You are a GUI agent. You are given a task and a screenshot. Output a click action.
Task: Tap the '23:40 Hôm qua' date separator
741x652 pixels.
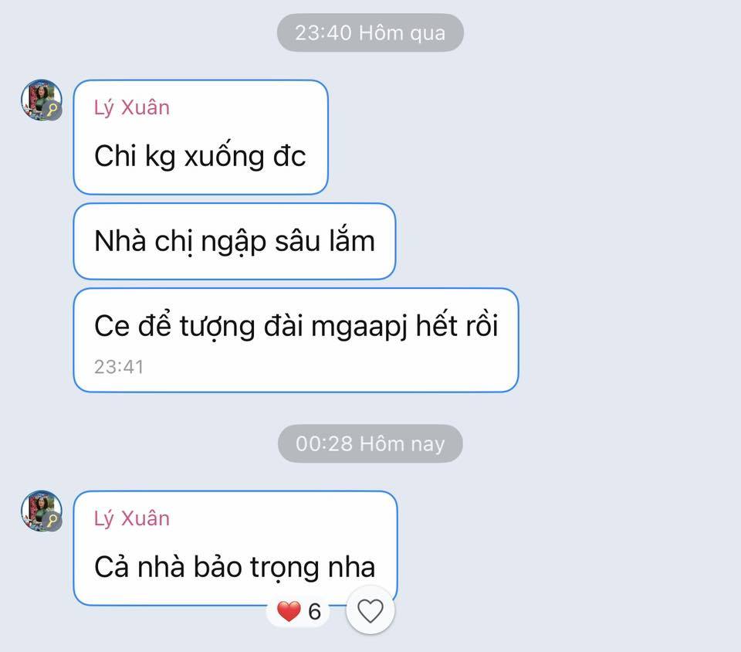click(x=370, y=32)
